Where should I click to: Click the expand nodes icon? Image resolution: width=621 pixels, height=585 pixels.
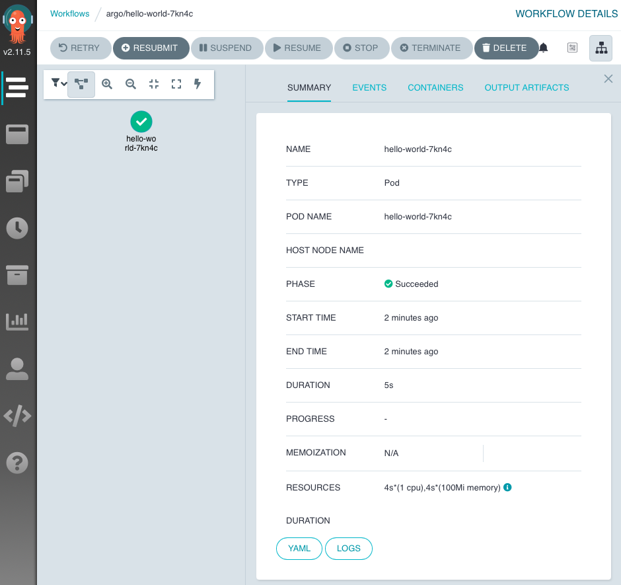click(x=176, y=84)
